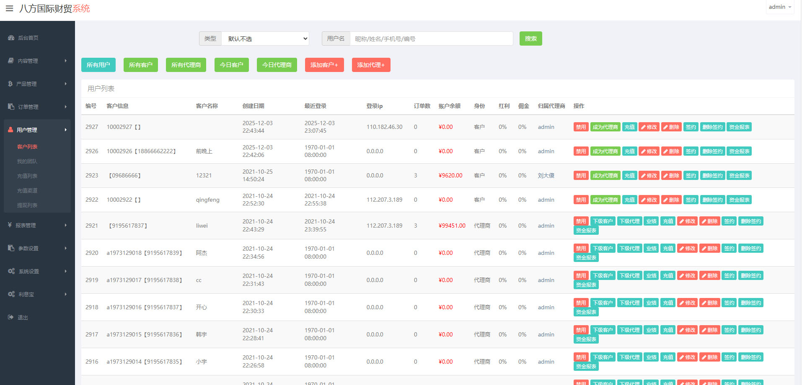Viewport: 802px width, 385px height.
Task: Expand the 报表管理 submenu chevron
Action: click(x=65, y=225)
